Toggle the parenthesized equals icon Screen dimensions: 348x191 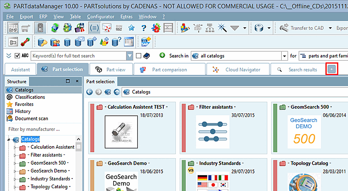coord(94,28)
